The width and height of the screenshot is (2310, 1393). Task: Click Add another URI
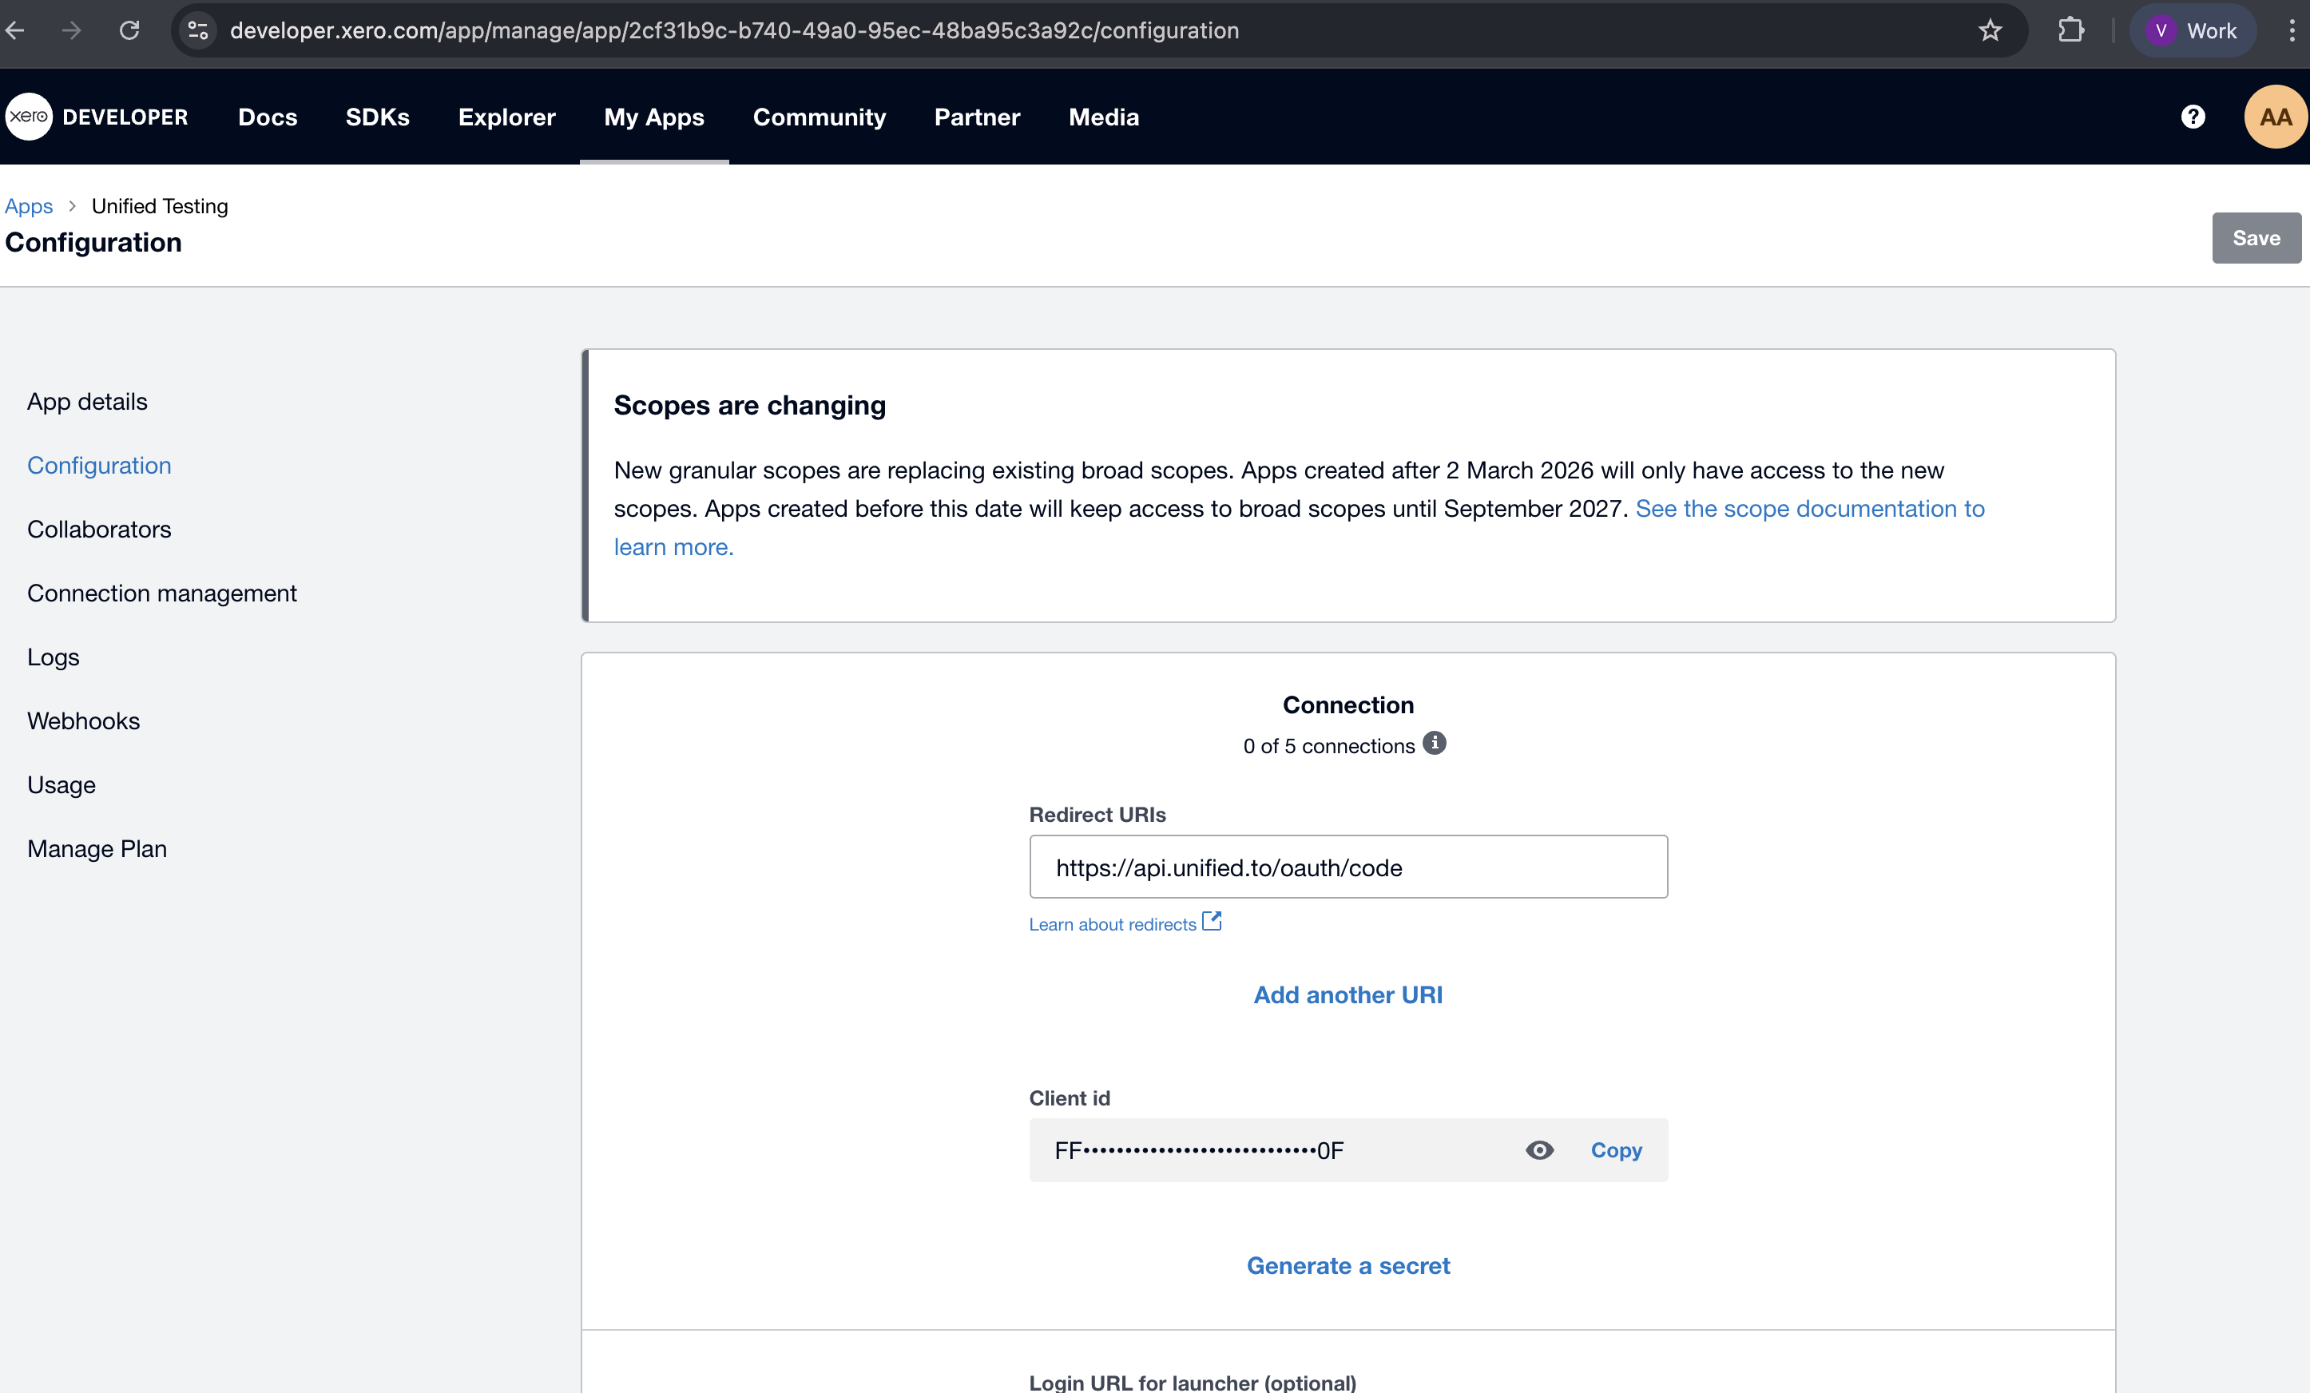click(x=1347, y=994)
